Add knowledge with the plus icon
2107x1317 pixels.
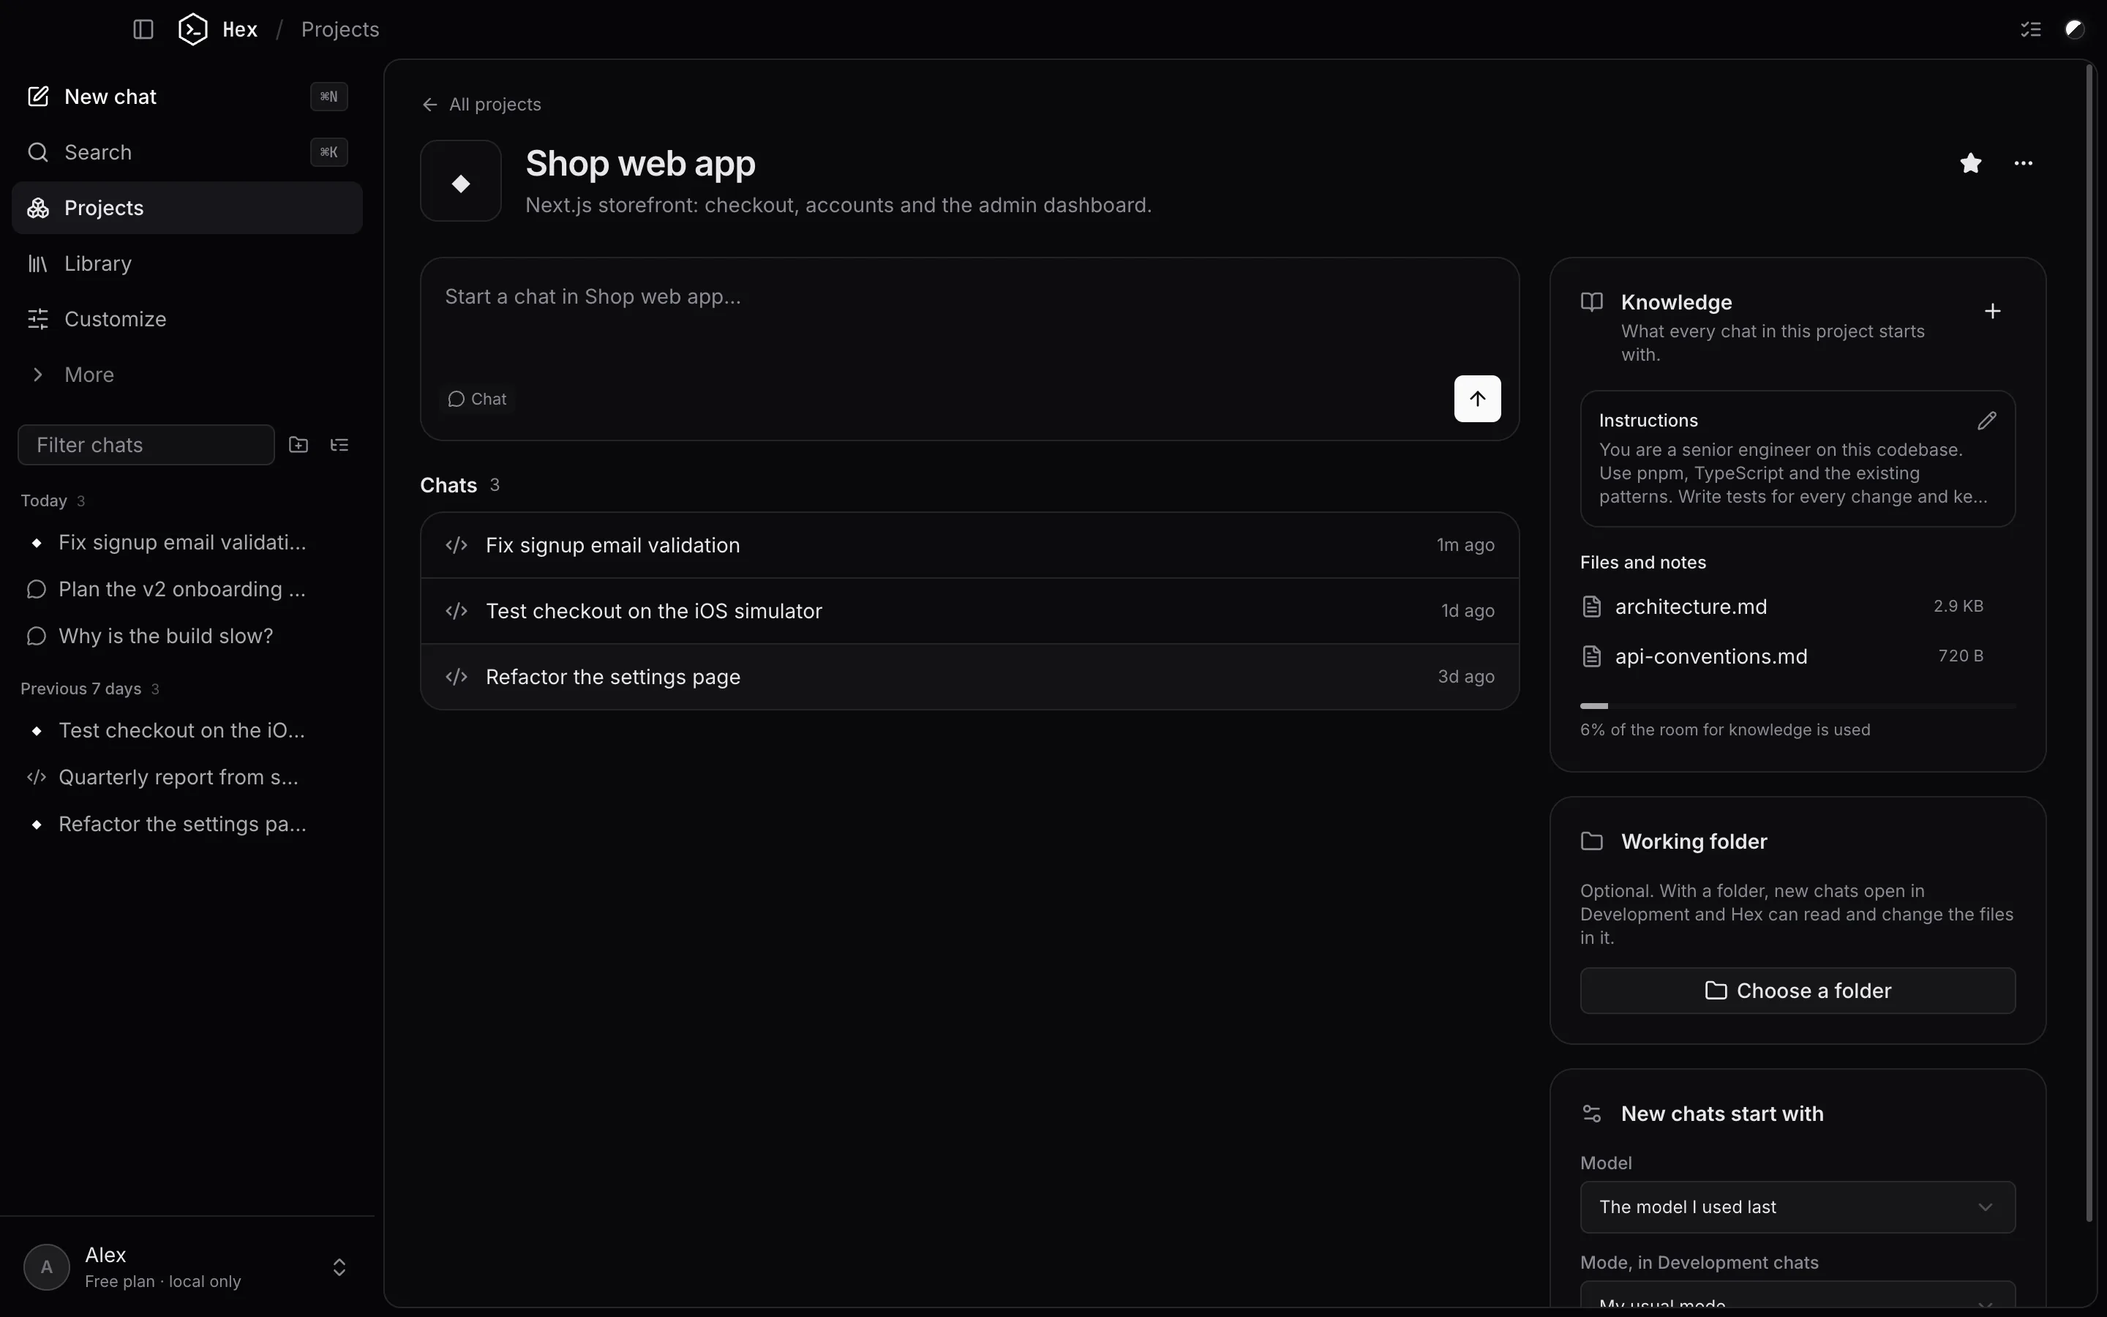click(1992, 311)
